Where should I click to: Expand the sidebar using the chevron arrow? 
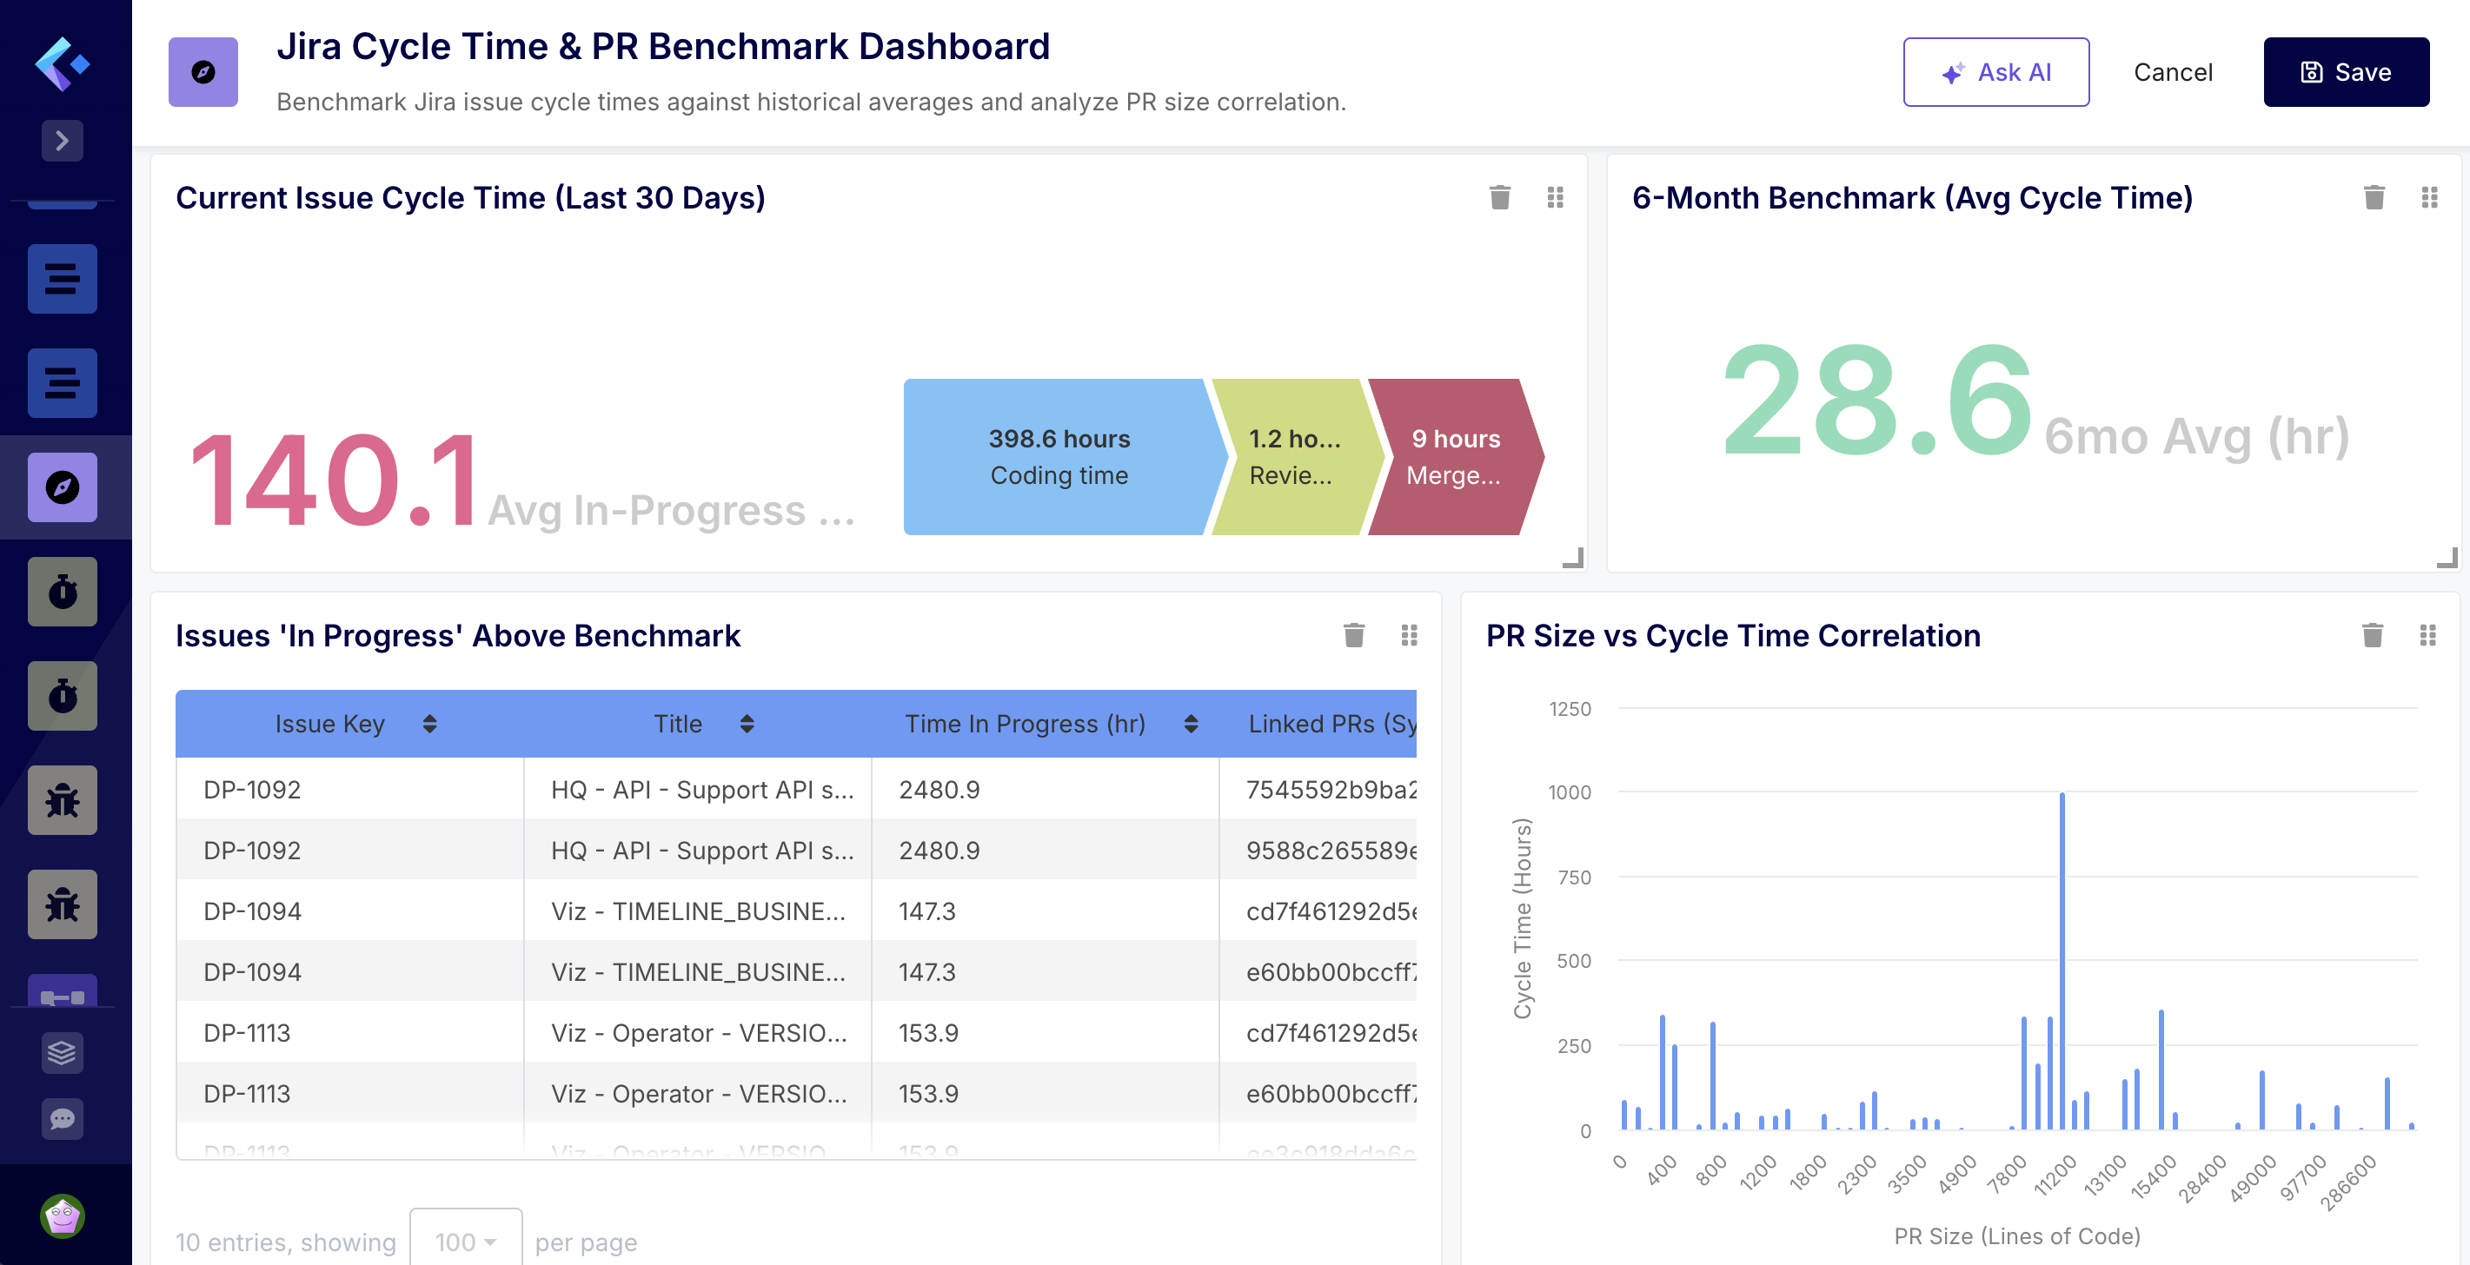[62, 140]
